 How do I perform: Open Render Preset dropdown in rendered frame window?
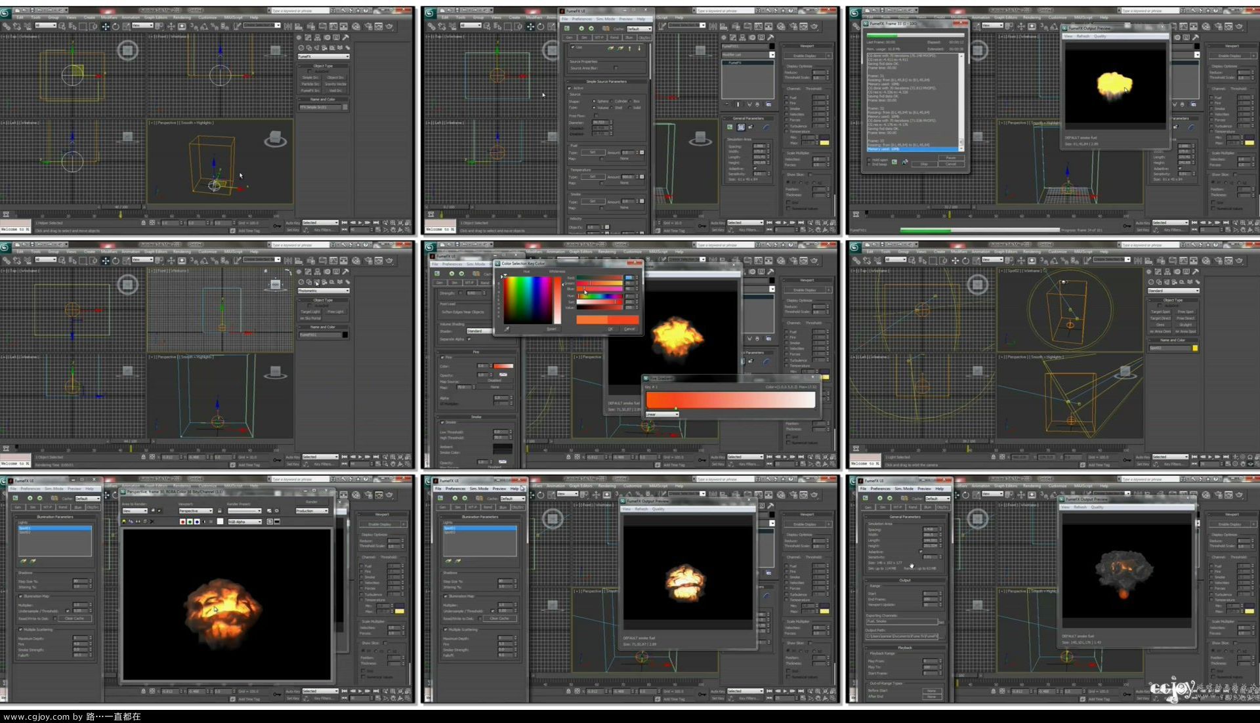pos(244,510)
